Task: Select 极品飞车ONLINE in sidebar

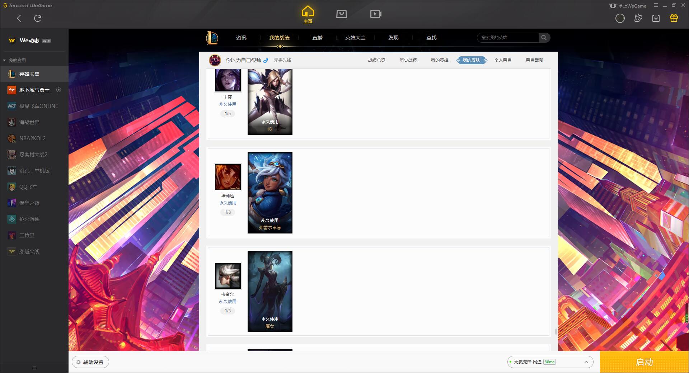Action: (x=34, y=106)
